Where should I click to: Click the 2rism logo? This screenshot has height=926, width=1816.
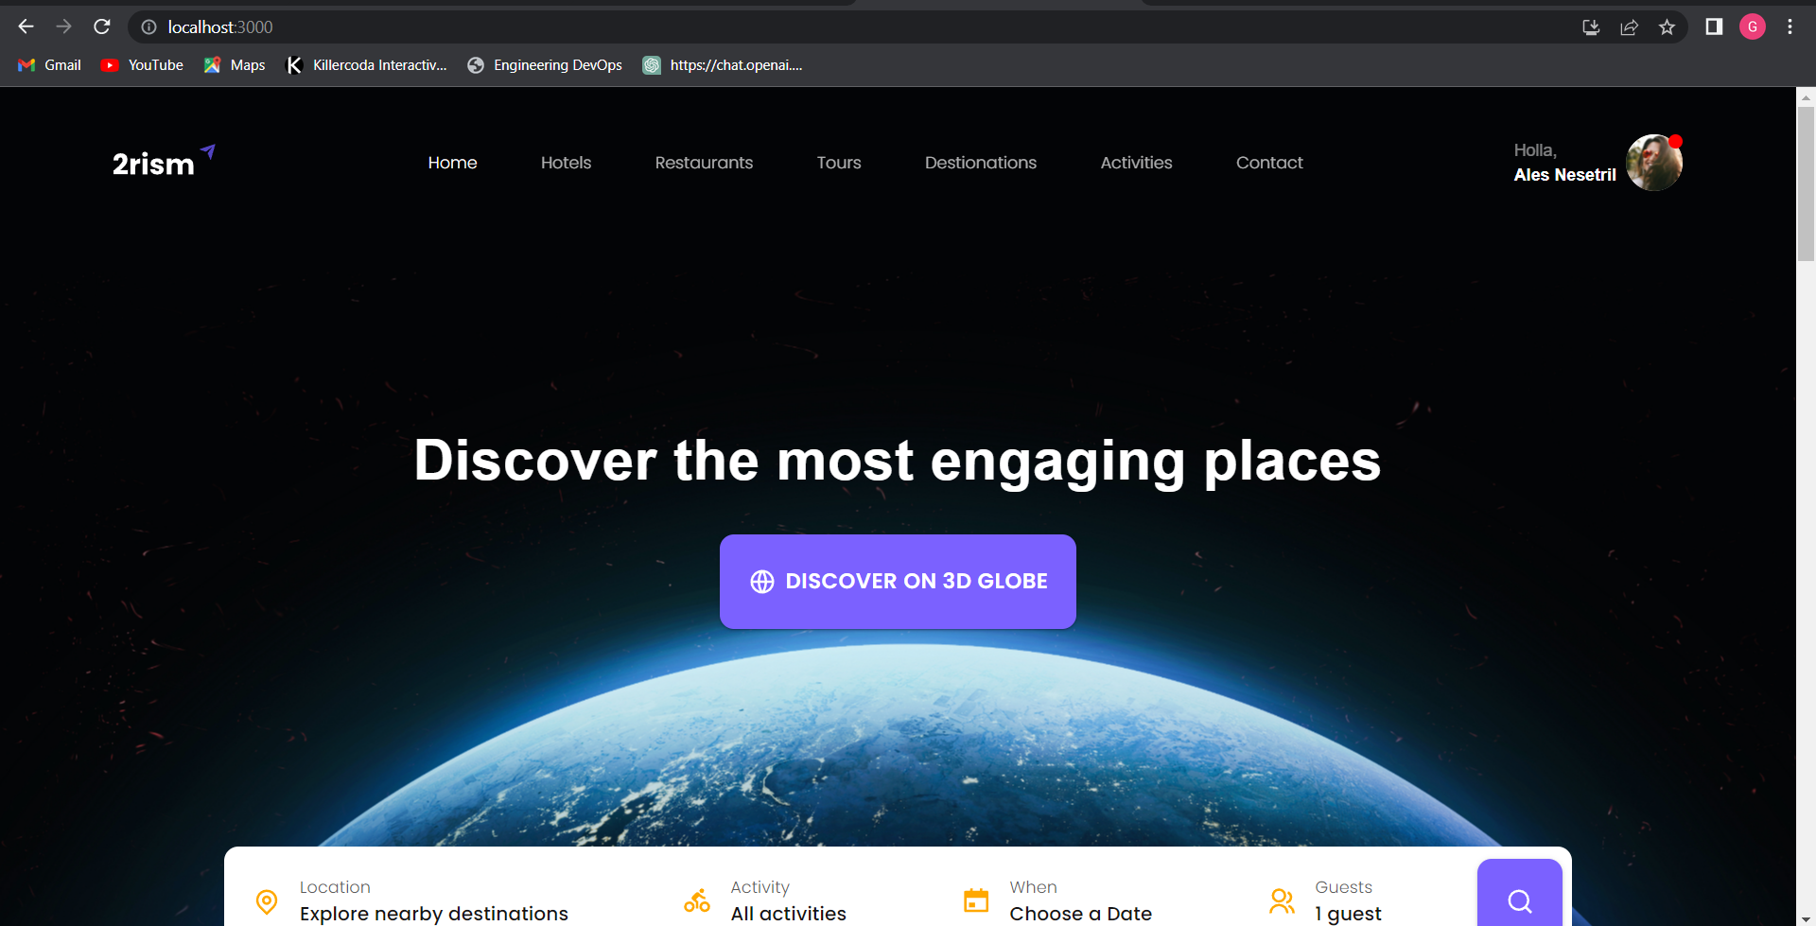coord(164,162)
